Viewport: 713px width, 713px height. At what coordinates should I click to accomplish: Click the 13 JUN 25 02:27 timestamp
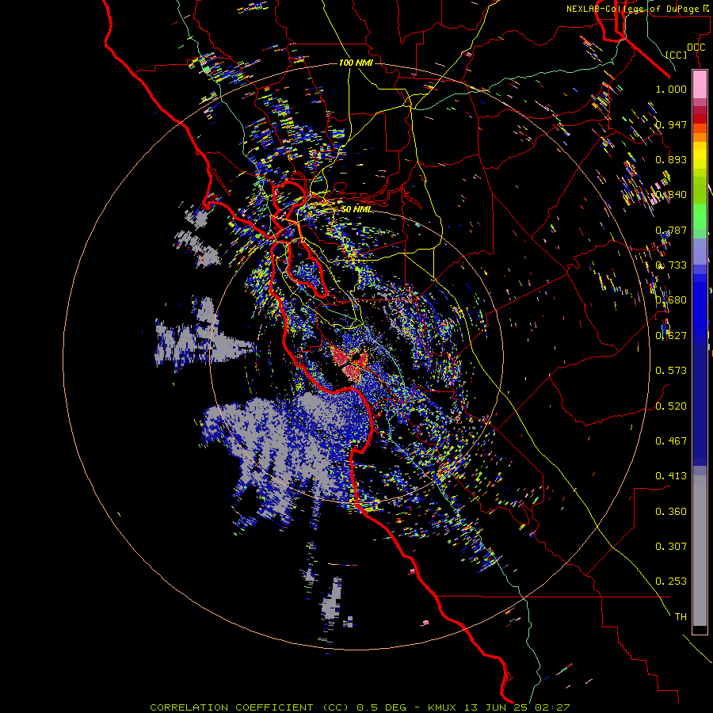coord(517,707)
